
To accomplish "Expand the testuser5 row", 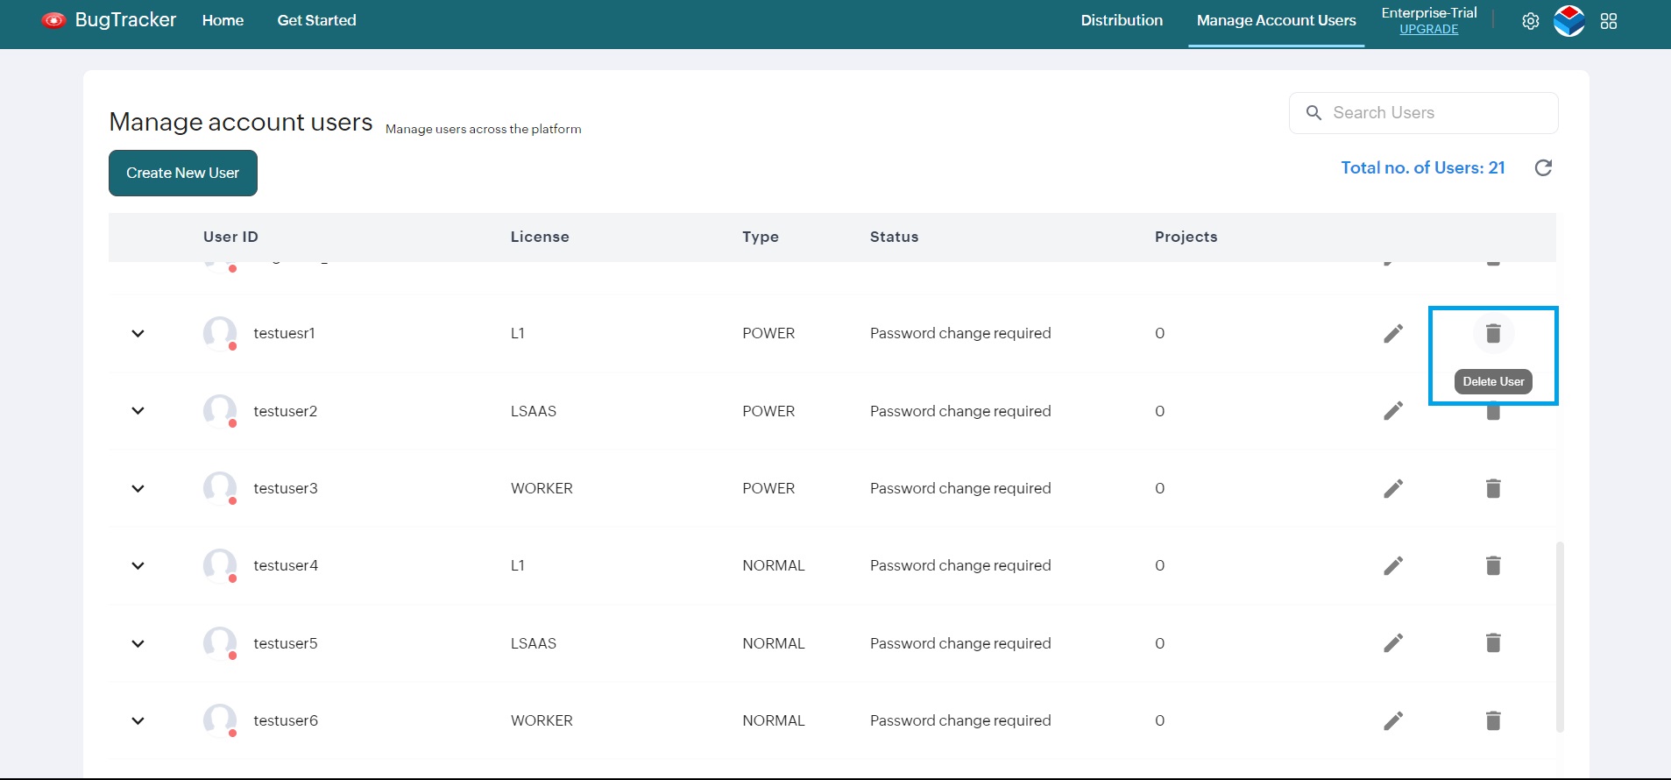I will pyautogui.click(x=138, y=643).
